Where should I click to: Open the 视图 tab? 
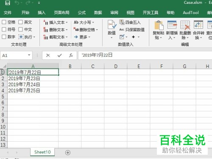point(130,13)
